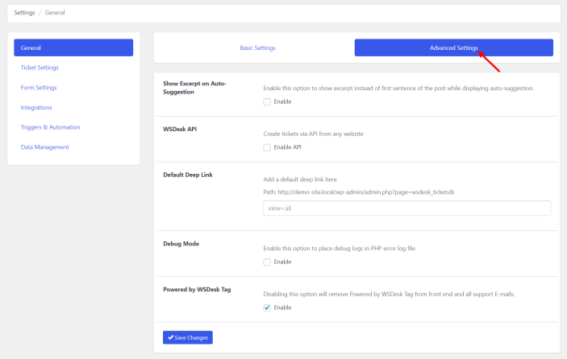Click the Enable label under Debug Mode
The width and height of the screenshot is (567, 359).
pyautogui.click(x=282, y=262)
